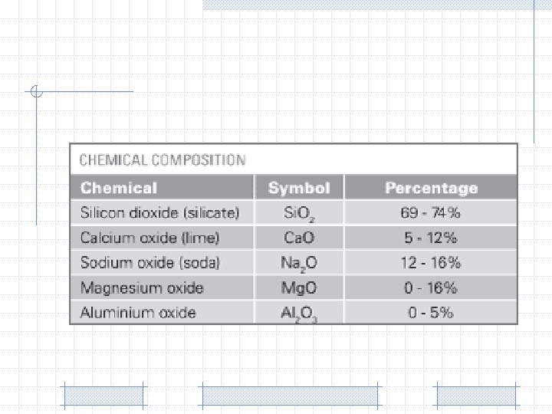
Task: Select the Chemical column header
Action: [x=119, y=188]
